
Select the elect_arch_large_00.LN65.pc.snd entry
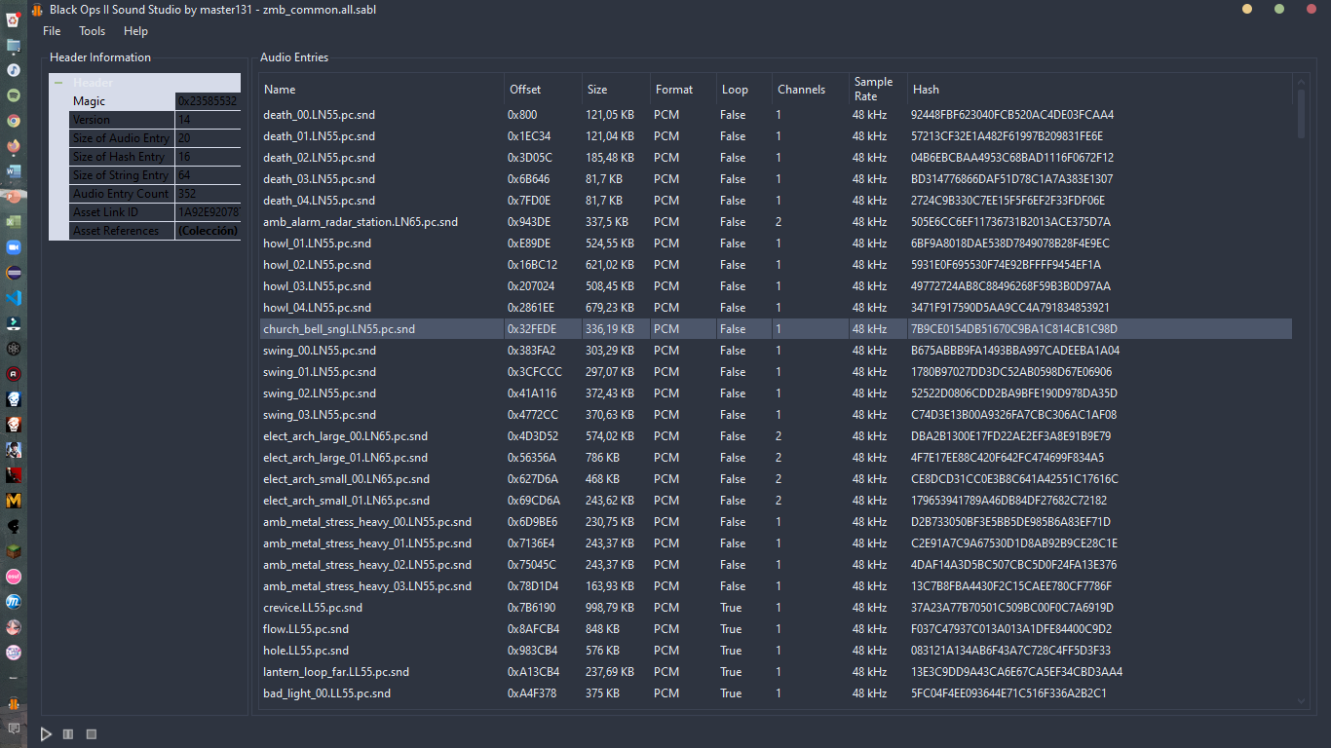[x=776, y=436]
